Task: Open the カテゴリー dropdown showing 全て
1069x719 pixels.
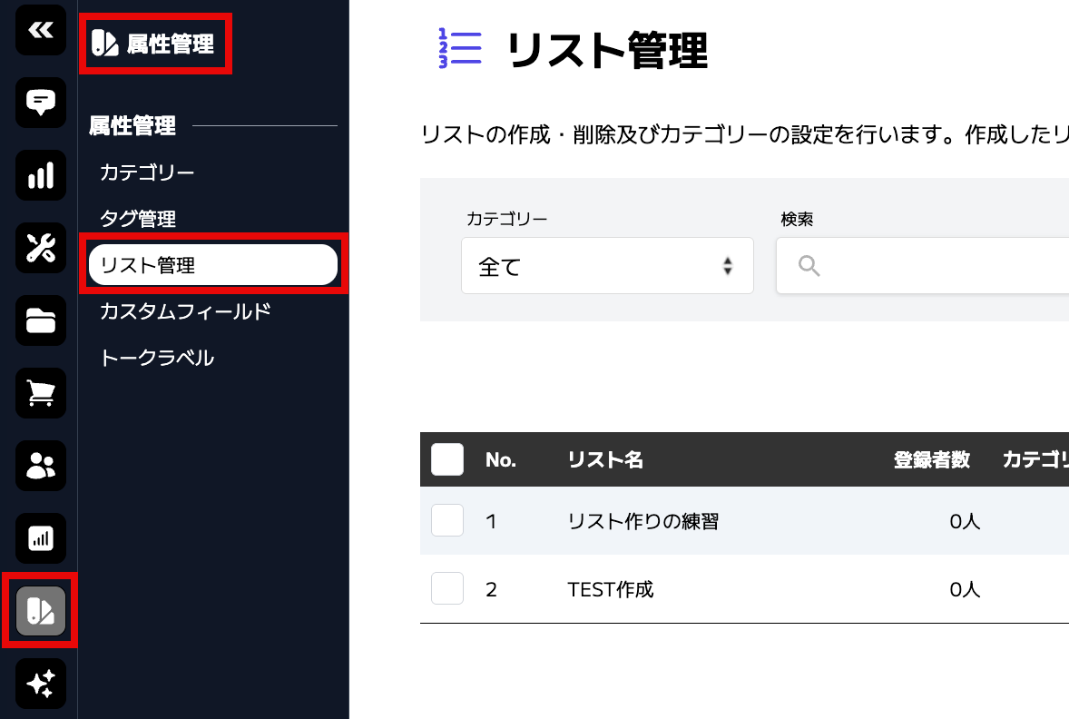Action: (607, 266)
